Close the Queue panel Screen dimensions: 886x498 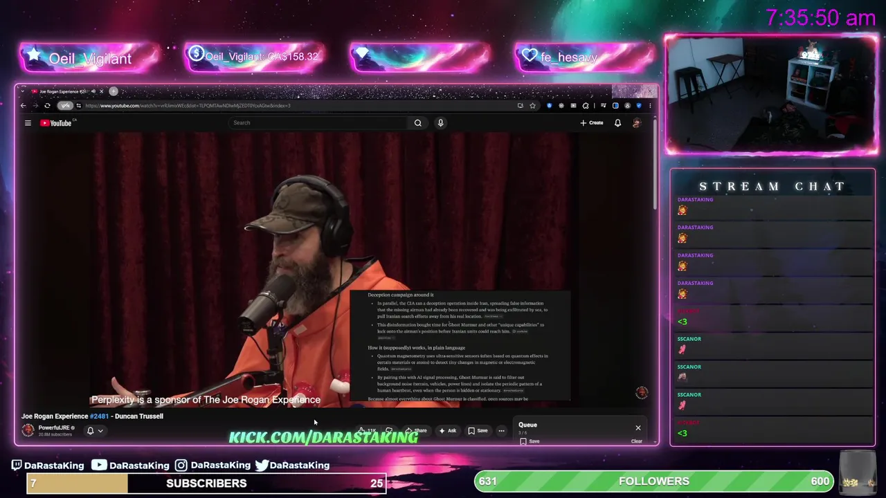(x=638, y=427)
